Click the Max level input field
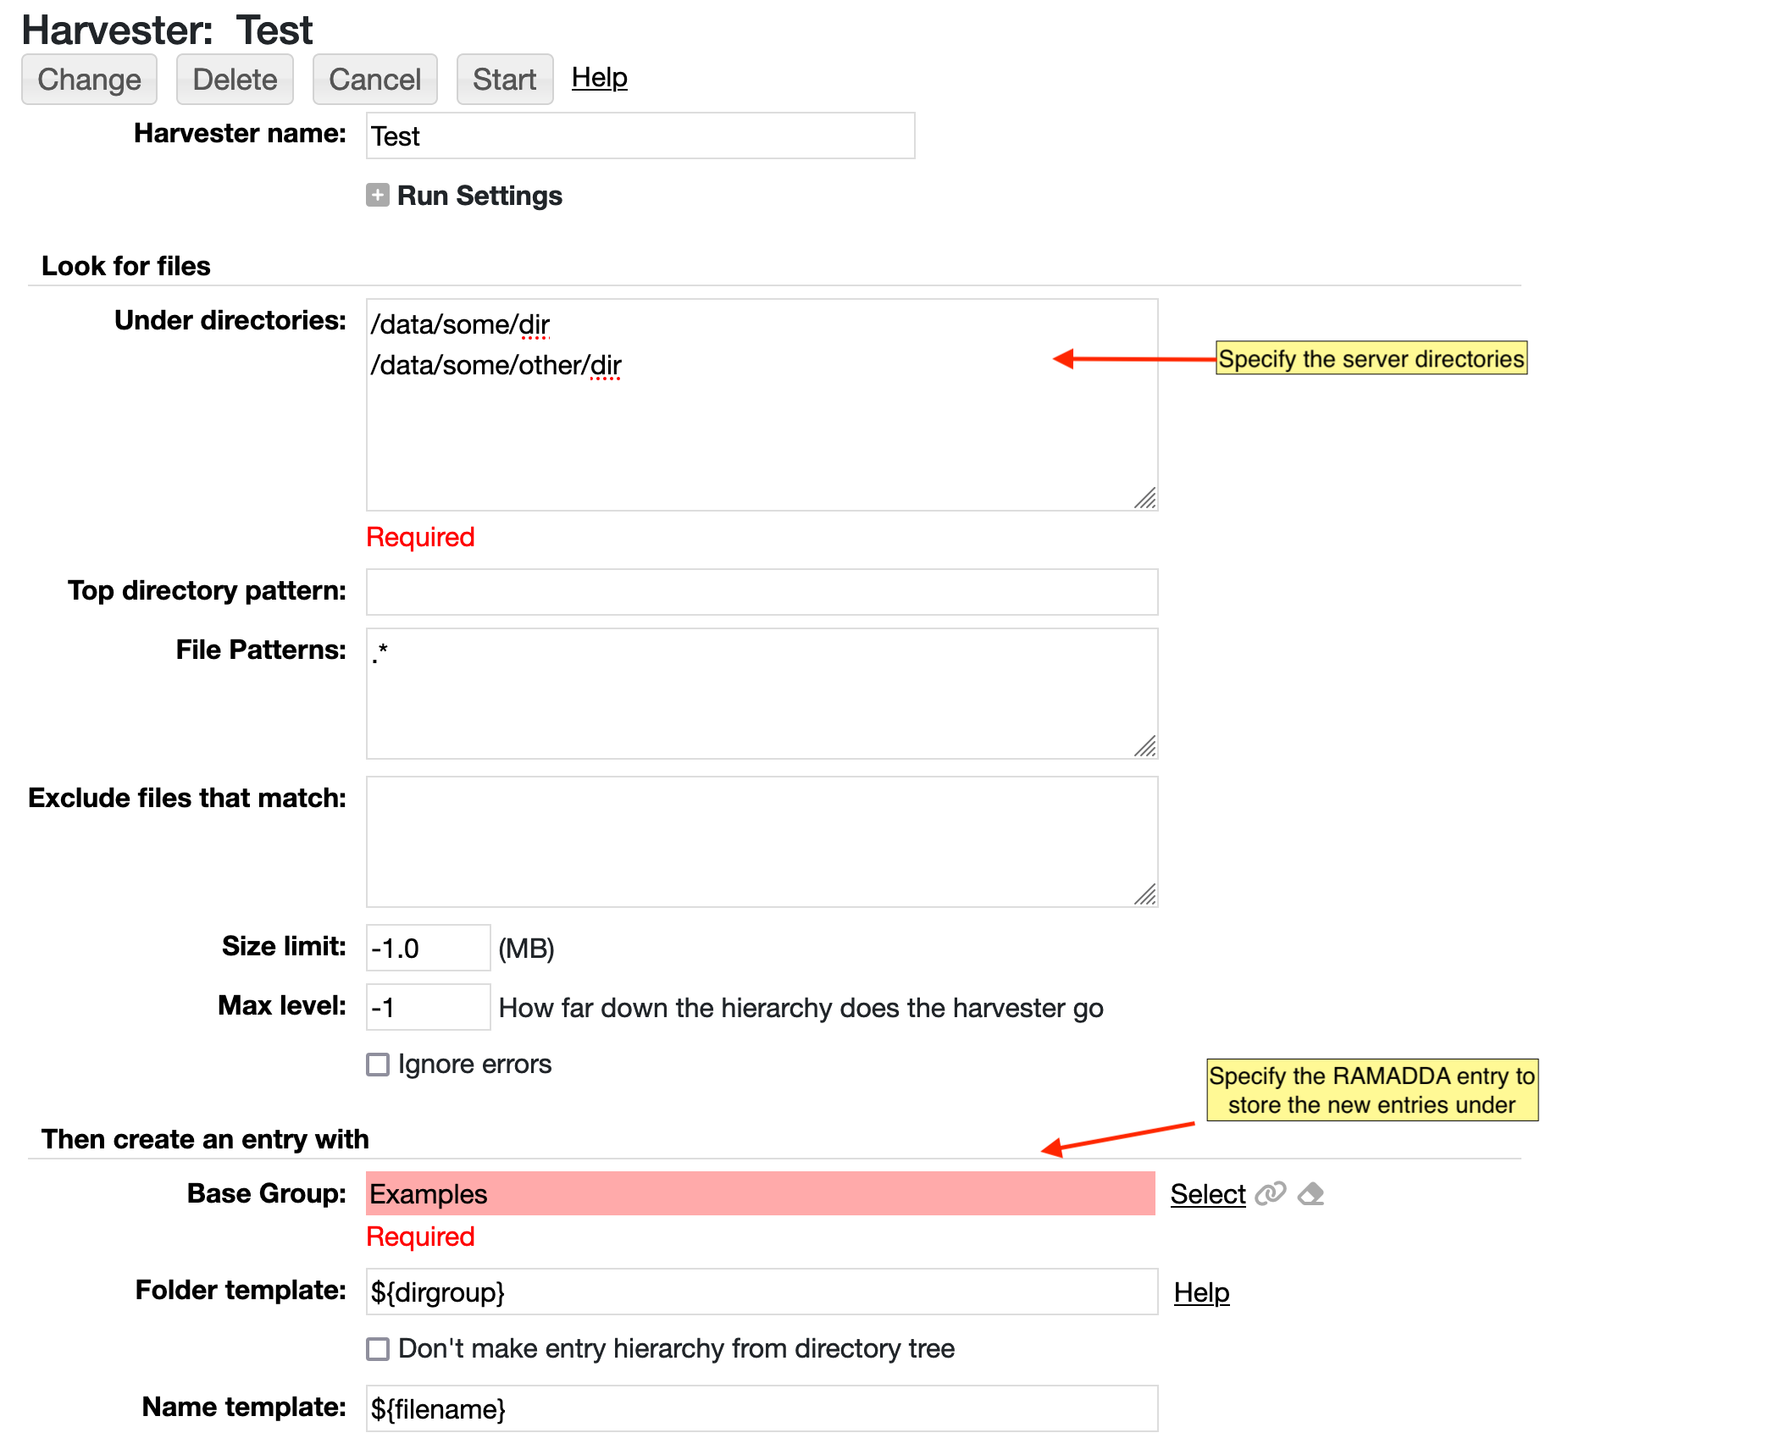Screen dimensions: 1773x1444 428,1007
